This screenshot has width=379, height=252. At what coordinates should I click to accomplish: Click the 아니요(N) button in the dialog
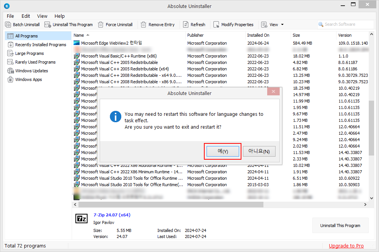tap(259, 151)
